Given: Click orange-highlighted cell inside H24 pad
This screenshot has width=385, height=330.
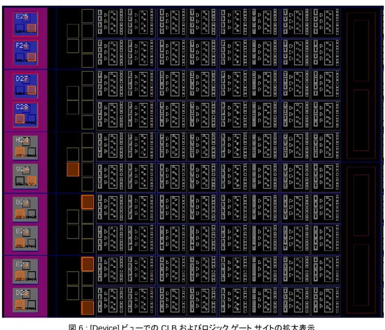Looking at the screenshot, I should (x=20, y=152).
